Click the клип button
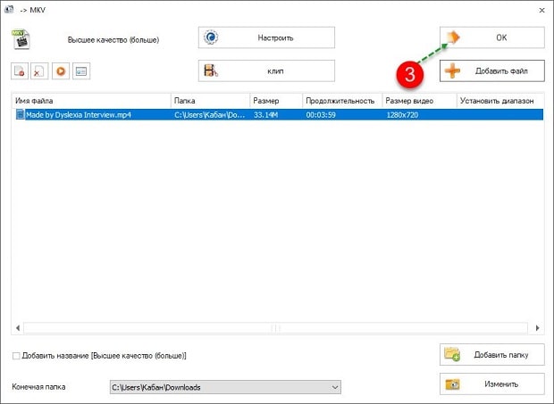Screen dimensions: 554x404 coord(266,70)
